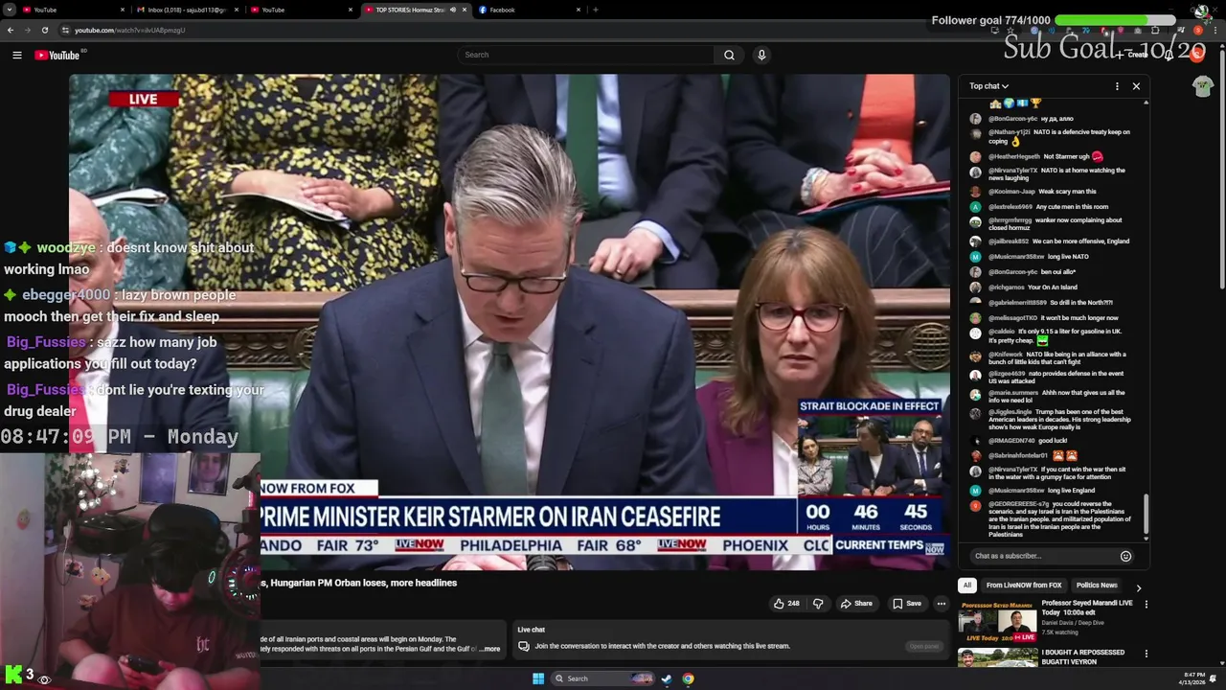The width and height of the screenshot is (1226, 690).
Task: Open the YouTube guide hamburger menu
Action: pyautogui.click(x=16, y=55)
